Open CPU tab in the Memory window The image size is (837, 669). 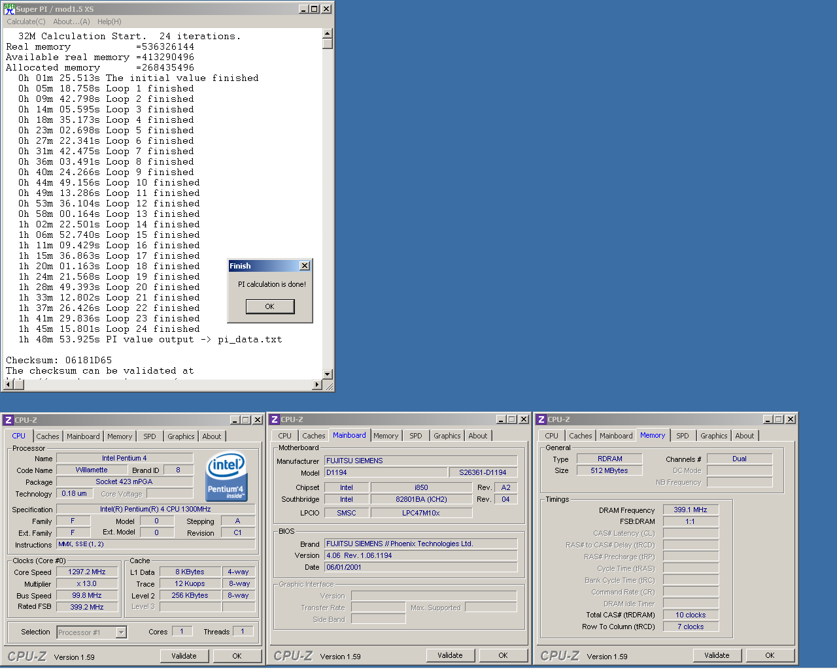552,436
